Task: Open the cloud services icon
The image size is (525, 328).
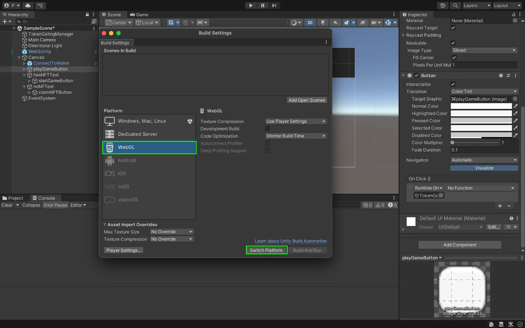Action: [28, 6]
